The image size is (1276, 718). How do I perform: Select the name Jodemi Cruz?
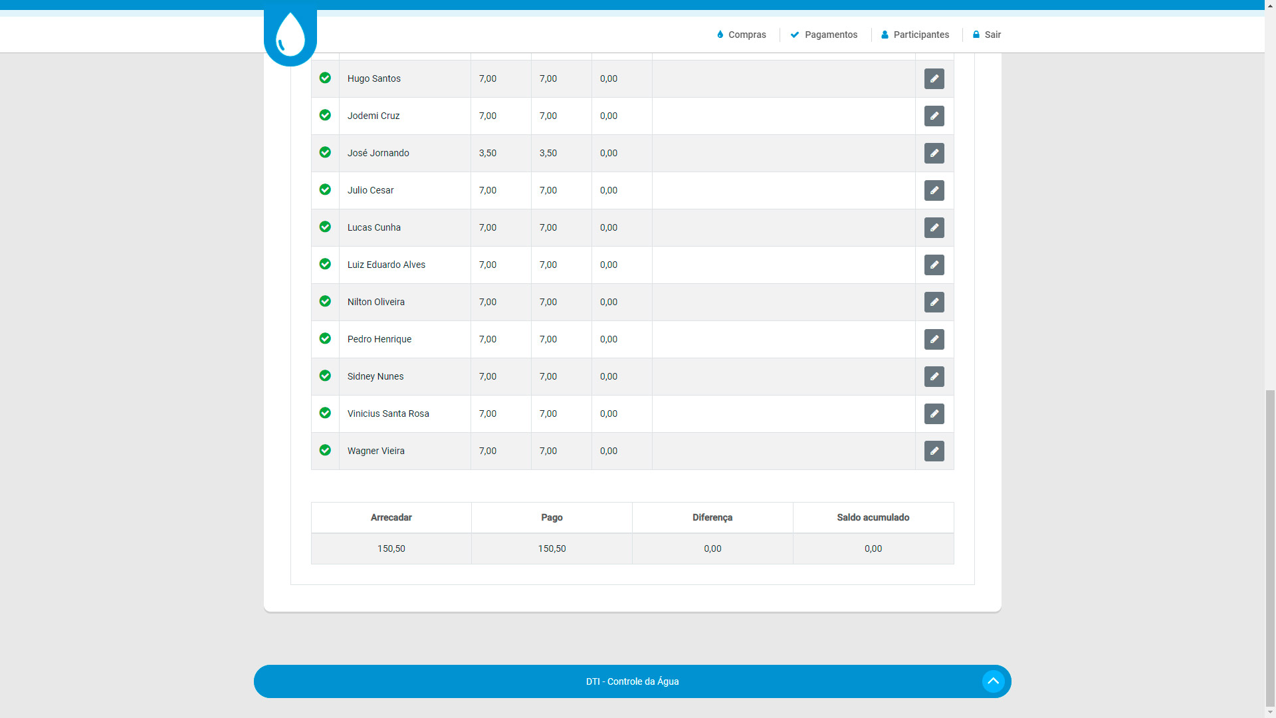tap(373, 116)
